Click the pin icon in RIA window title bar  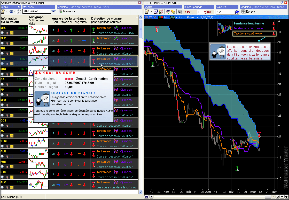pyautogui.click(x=282, y=2)
